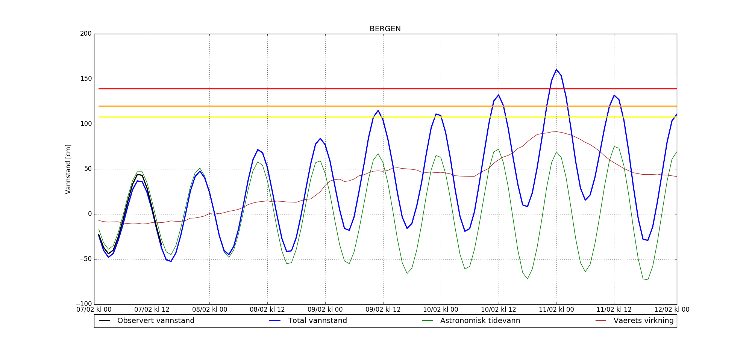Click the −100 y-axis tick label
752x338 pixels.
click(x=83, y=304)
